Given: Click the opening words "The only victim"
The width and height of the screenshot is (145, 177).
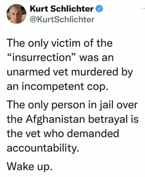Looking at the screenshot, I should 44,43.
